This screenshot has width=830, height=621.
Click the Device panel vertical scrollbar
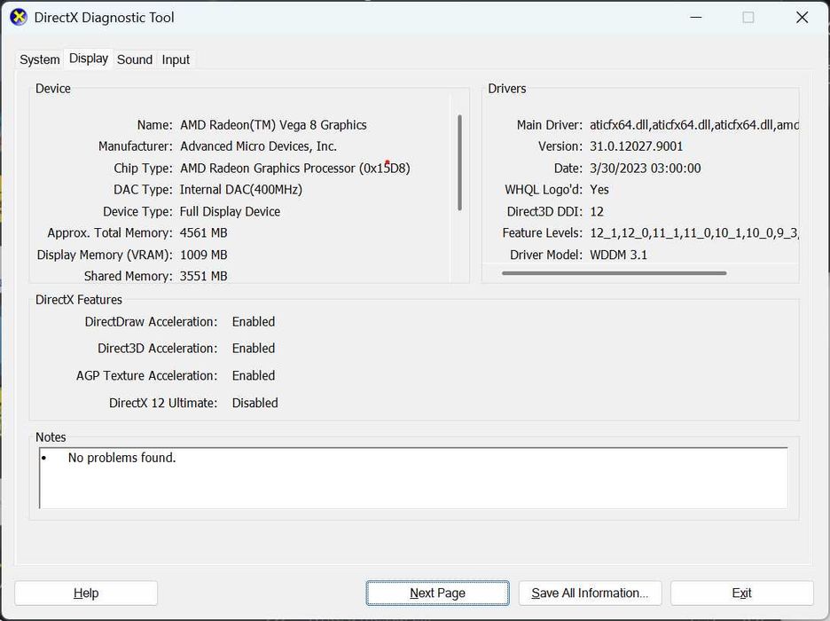[x=459, y=162]
